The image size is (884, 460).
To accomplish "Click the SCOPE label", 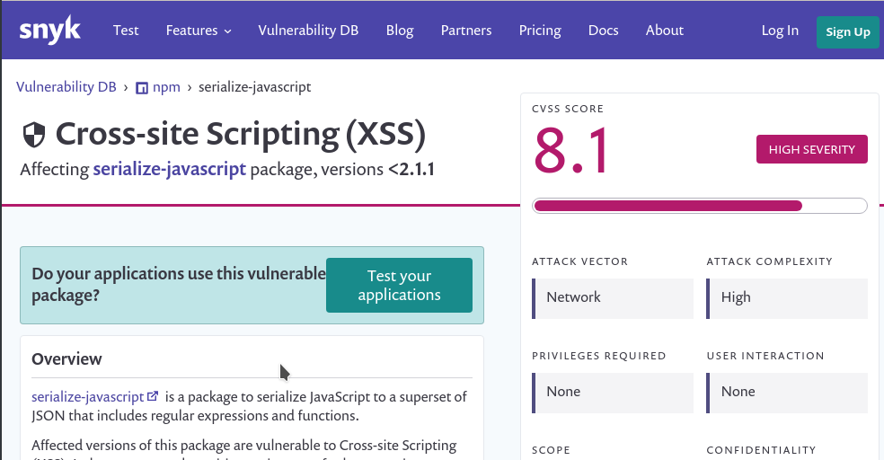I will [551, 450].
